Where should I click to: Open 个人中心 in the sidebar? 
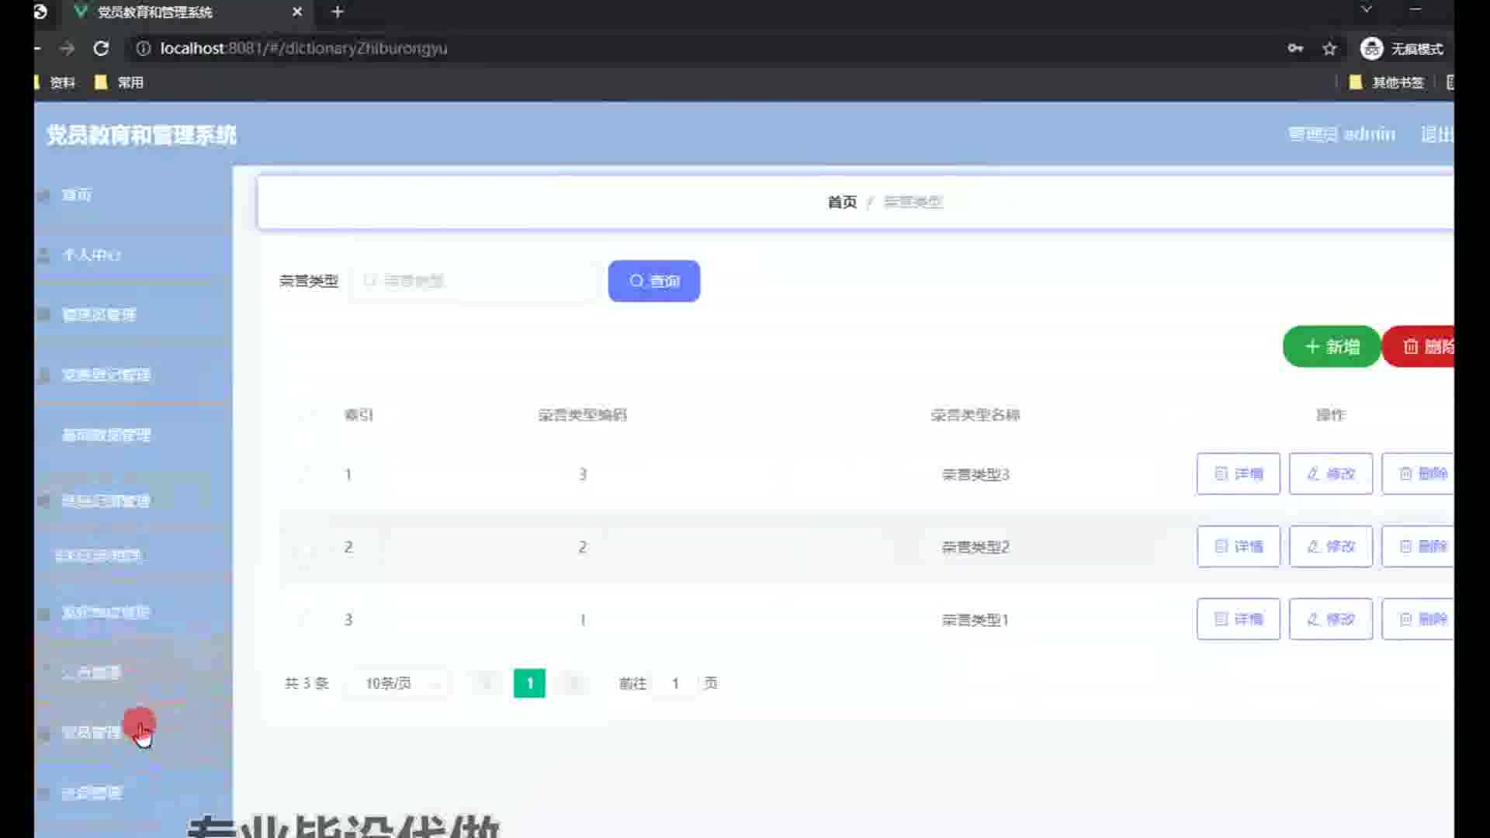(x=91, y=255)
